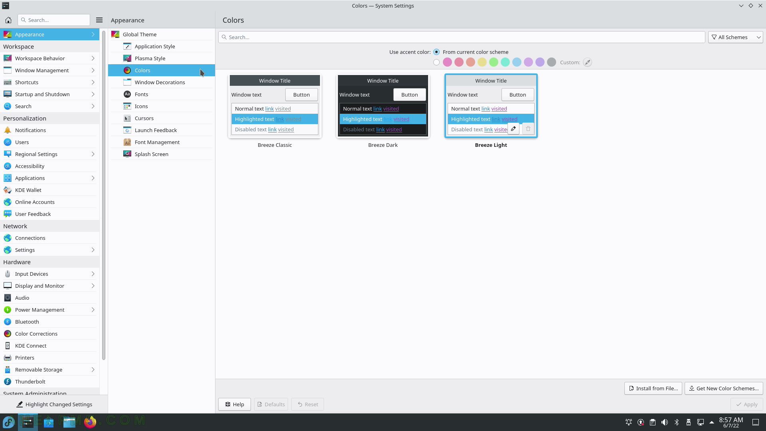
Task: Click the home icon in sidebar header
Action: coord(8,20)
